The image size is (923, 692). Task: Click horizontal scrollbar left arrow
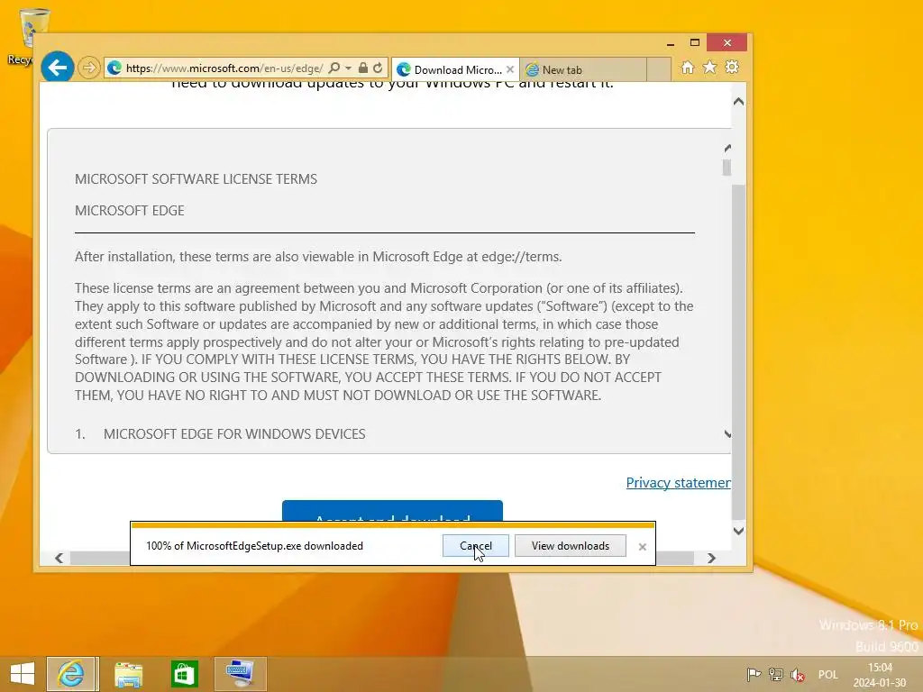(59, 558)
